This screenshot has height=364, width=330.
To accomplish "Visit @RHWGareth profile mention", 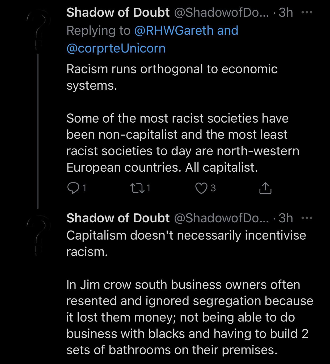I will point(174,31).
